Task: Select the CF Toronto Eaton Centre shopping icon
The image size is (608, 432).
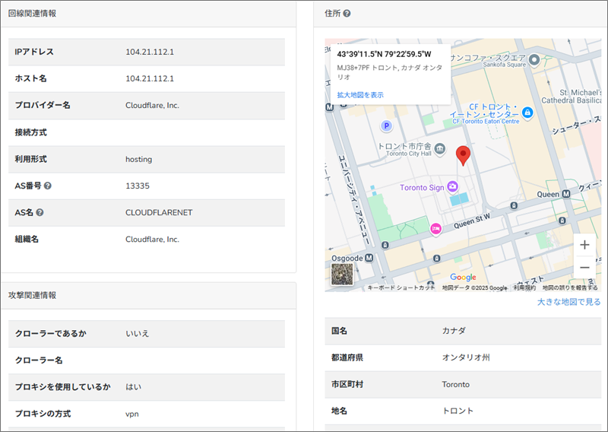Action: tap(527, 112)
